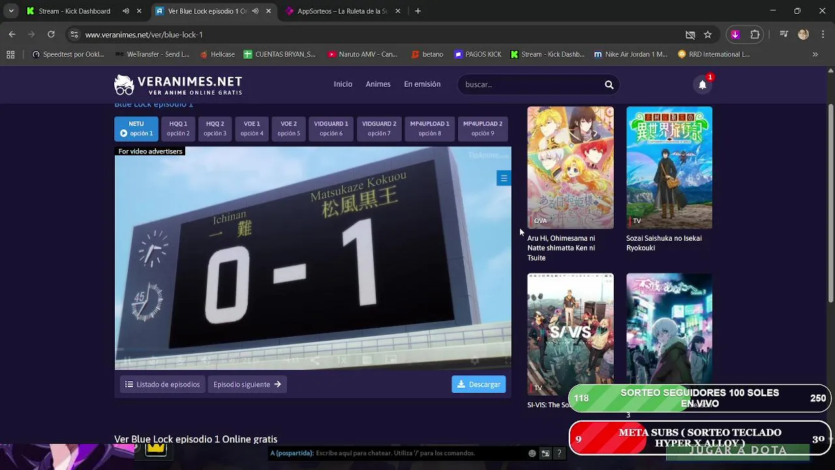
Task: Open Naruto AMV bookmark
Action: [363, 54]
